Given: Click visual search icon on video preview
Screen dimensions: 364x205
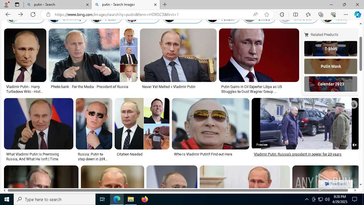Looking at the screenshot, I should pyautogui.click(x=353, y=105).
